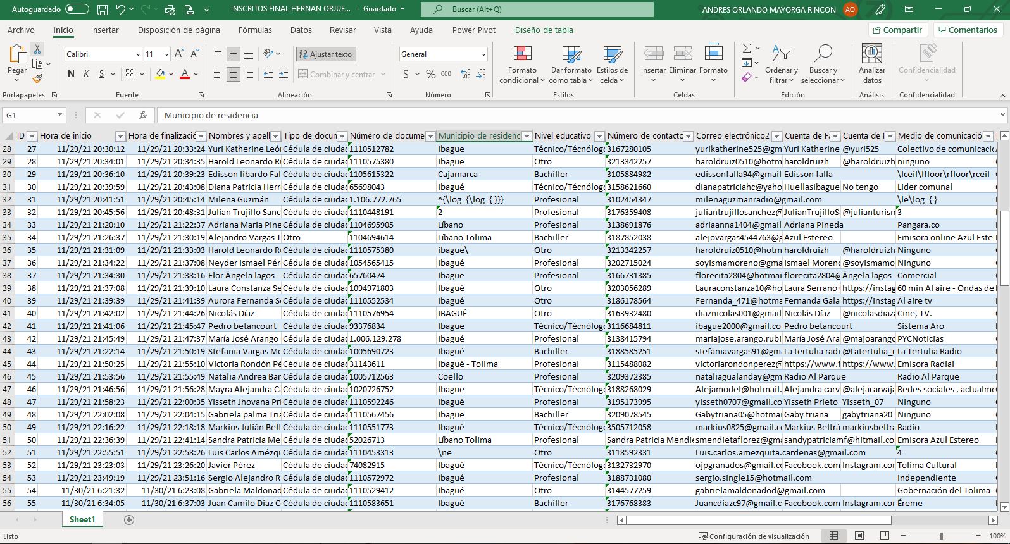This screenshot has width=1010, height=544.
Task: Open Buscar y seleccionar tool
Action: [x=822, y=65]
